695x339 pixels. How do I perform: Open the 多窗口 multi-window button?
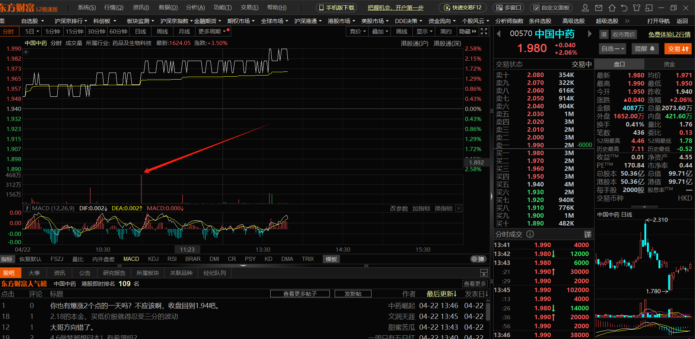[508, 7]
